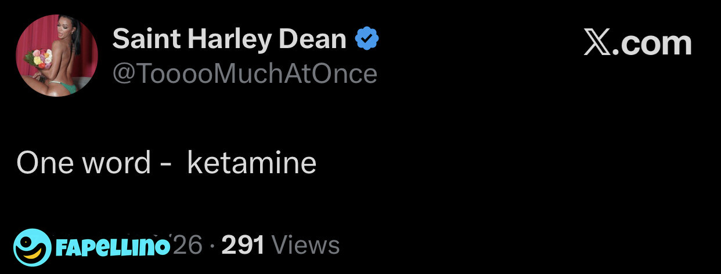Click the dot separator before 291
The width and height of the screenshot is (721, 274).
(212, 246)
